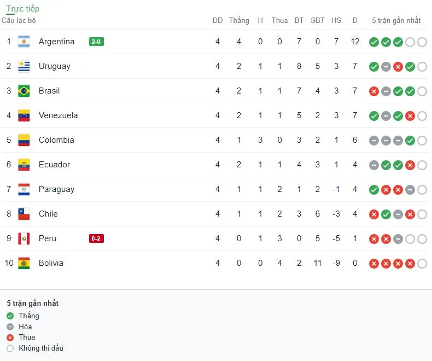Click the Venezuela flag icon
This screenshot has width=432, height=361.
(24, 115)
